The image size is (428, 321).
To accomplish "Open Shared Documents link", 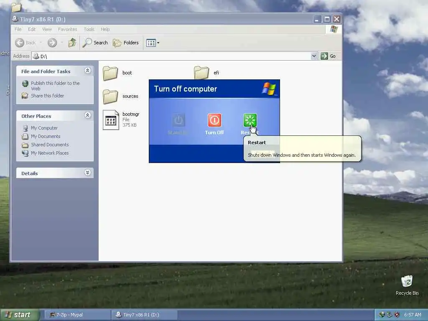I will pyautogui.click(x=50, y=145).
